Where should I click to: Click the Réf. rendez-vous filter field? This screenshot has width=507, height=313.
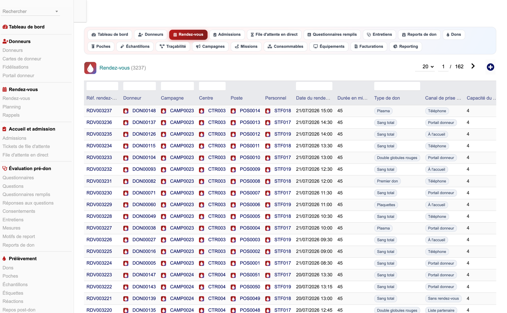point(102,86)
